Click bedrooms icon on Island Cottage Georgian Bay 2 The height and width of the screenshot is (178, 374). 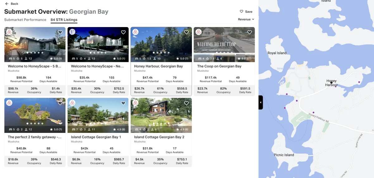[x=137, y=129]
